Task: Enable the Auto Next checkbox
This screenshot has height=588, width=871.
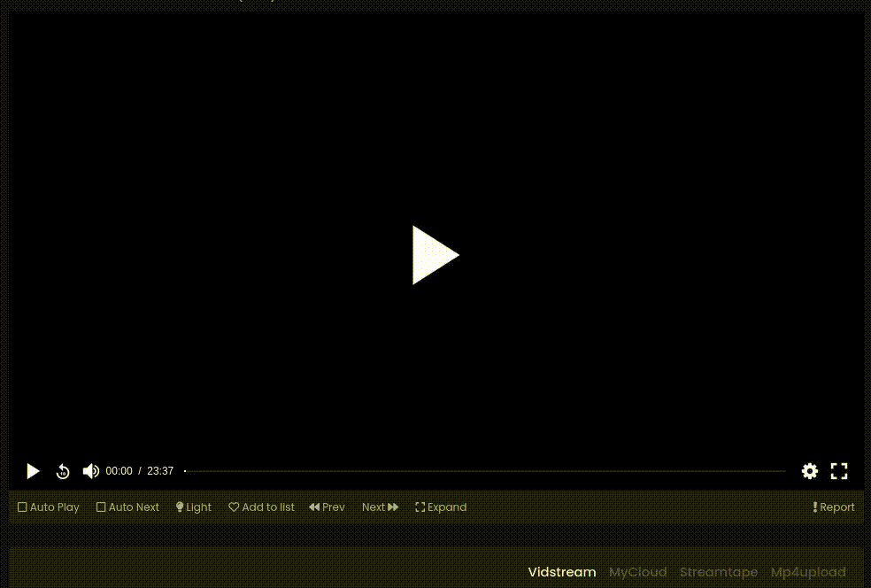Action: coord(101,507)
